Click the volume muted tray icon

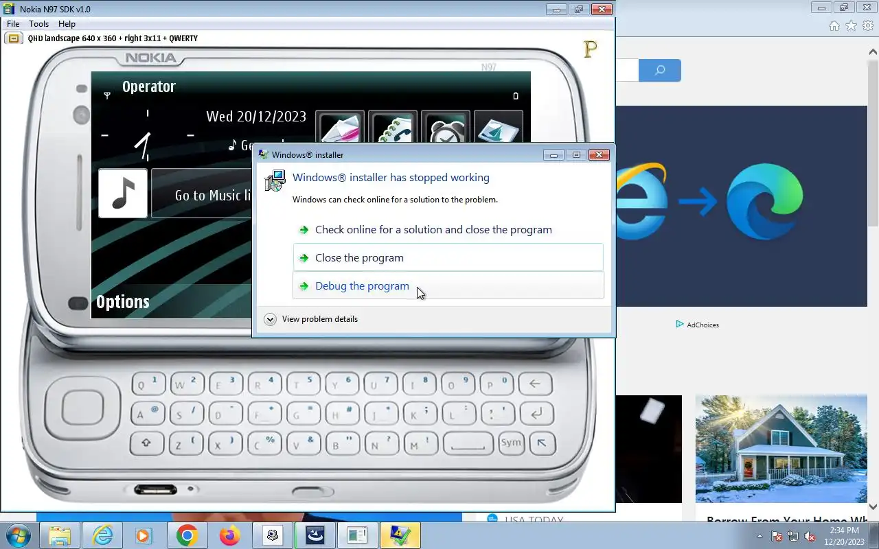coord(810,536)
